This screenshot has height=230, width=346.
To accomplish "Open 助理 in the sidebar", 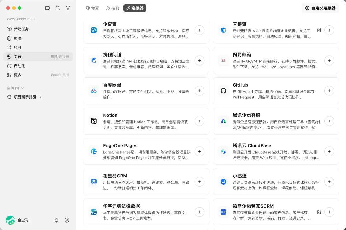I will (x=38, y=38).
